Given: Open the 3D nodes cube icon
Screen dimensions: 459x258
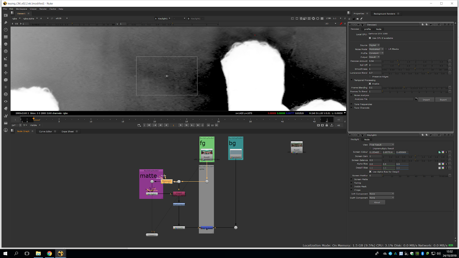Looking at the screenshot, I should [5, 80].
